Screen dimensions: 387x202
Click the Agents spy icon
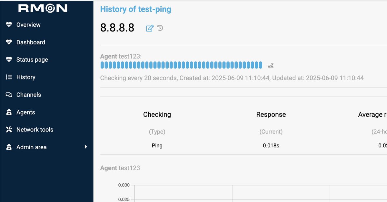click(x=9, y=112)
